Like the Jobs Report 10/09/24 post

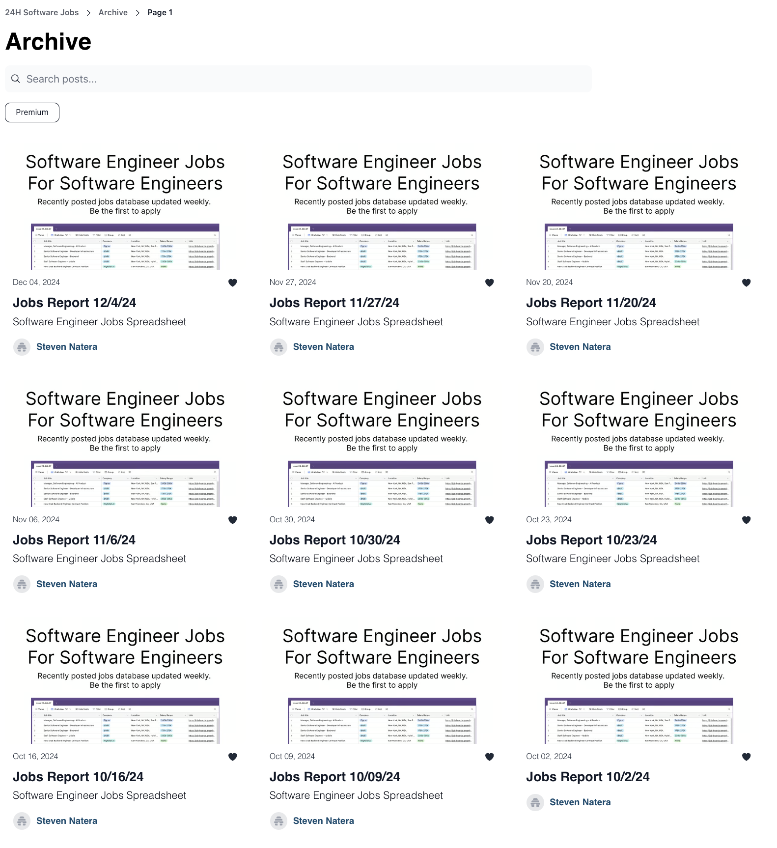pyautogui.click(x=490, y=757)
